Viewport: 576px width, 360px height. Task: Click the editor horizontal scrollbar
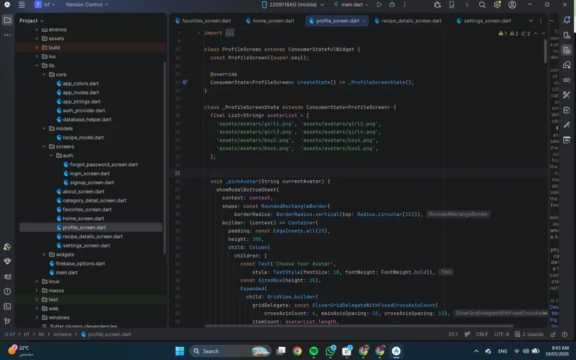pyautogui.click(x=359, y=326)
